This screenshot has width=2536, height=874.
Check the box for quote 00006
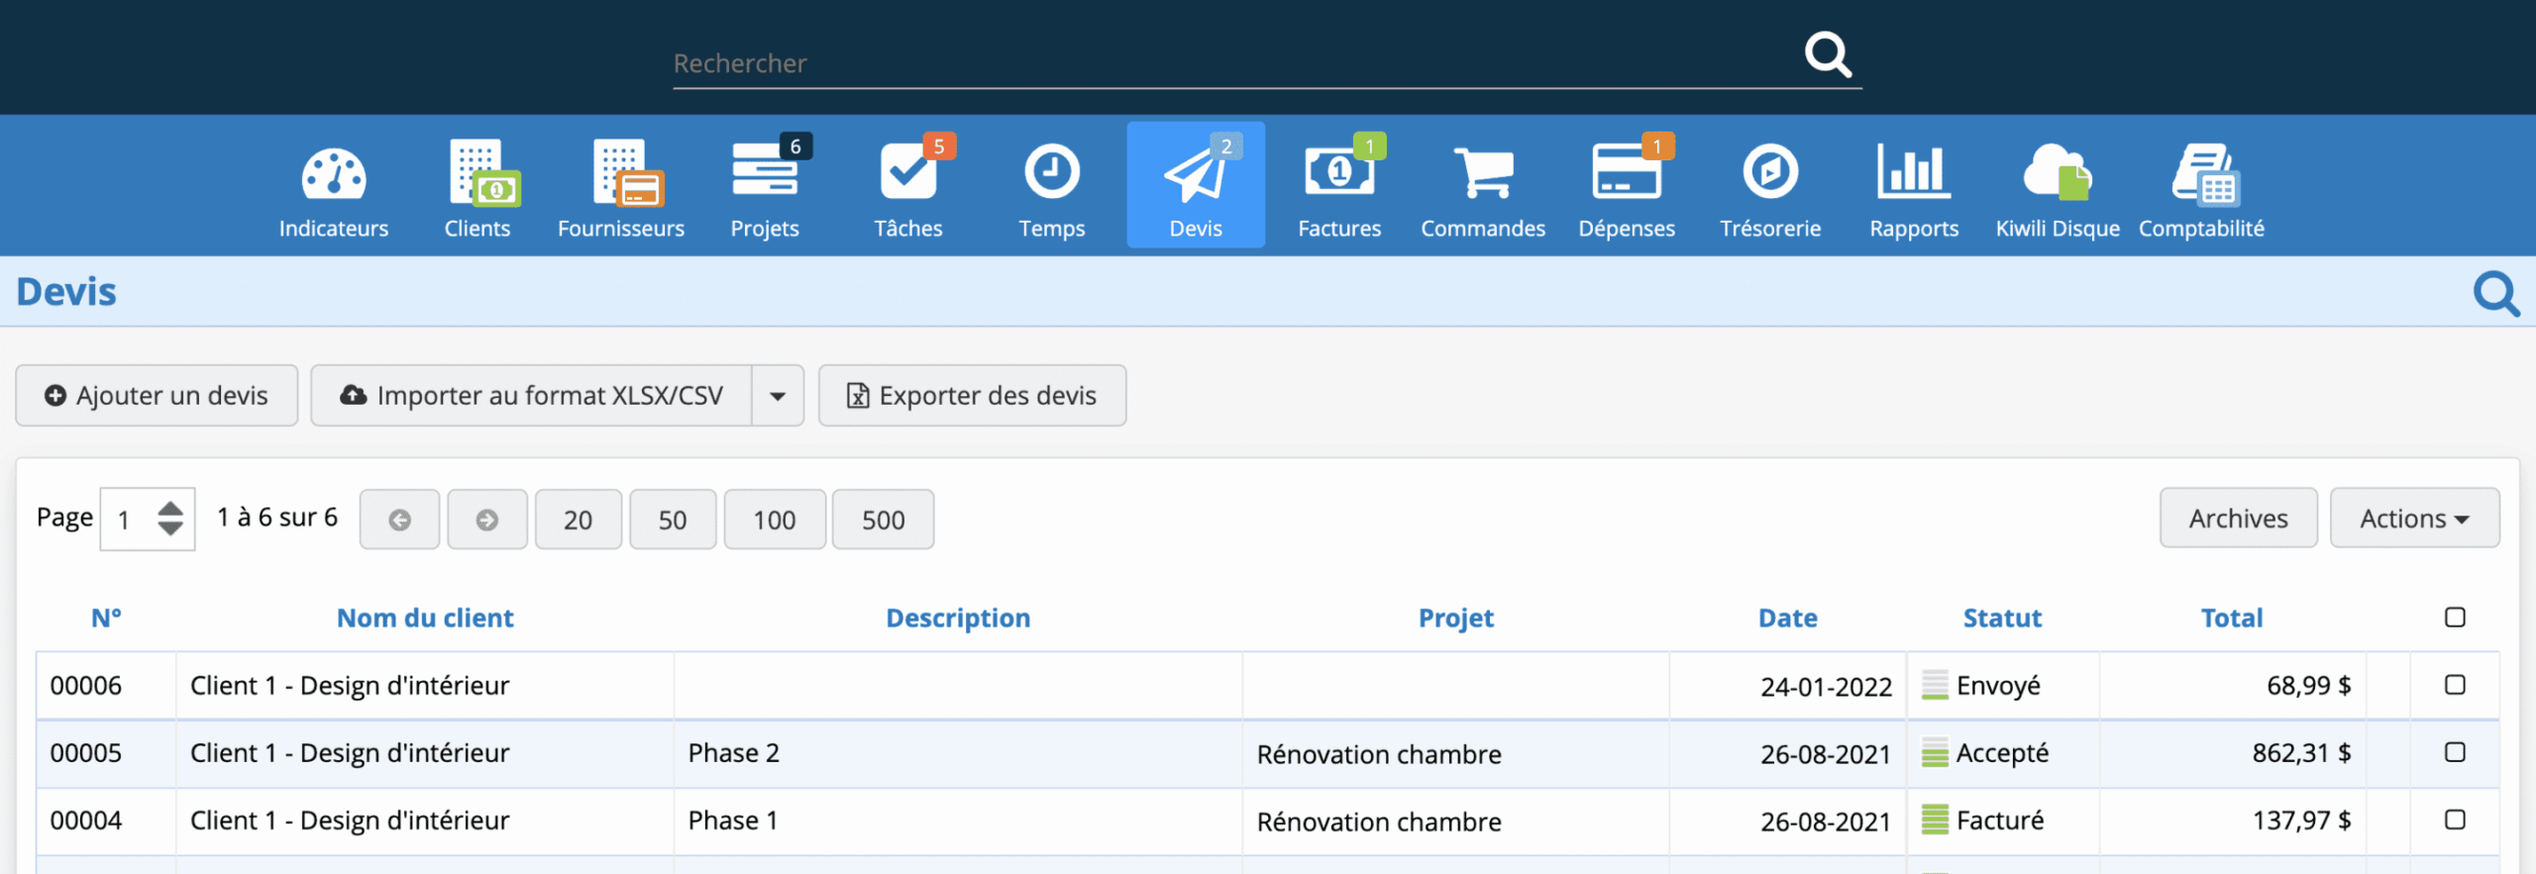(x=2455, y=685)
